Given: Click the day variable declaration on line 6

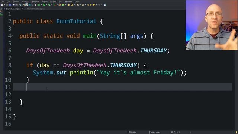Looking at the screenshot, I should 78,51.
